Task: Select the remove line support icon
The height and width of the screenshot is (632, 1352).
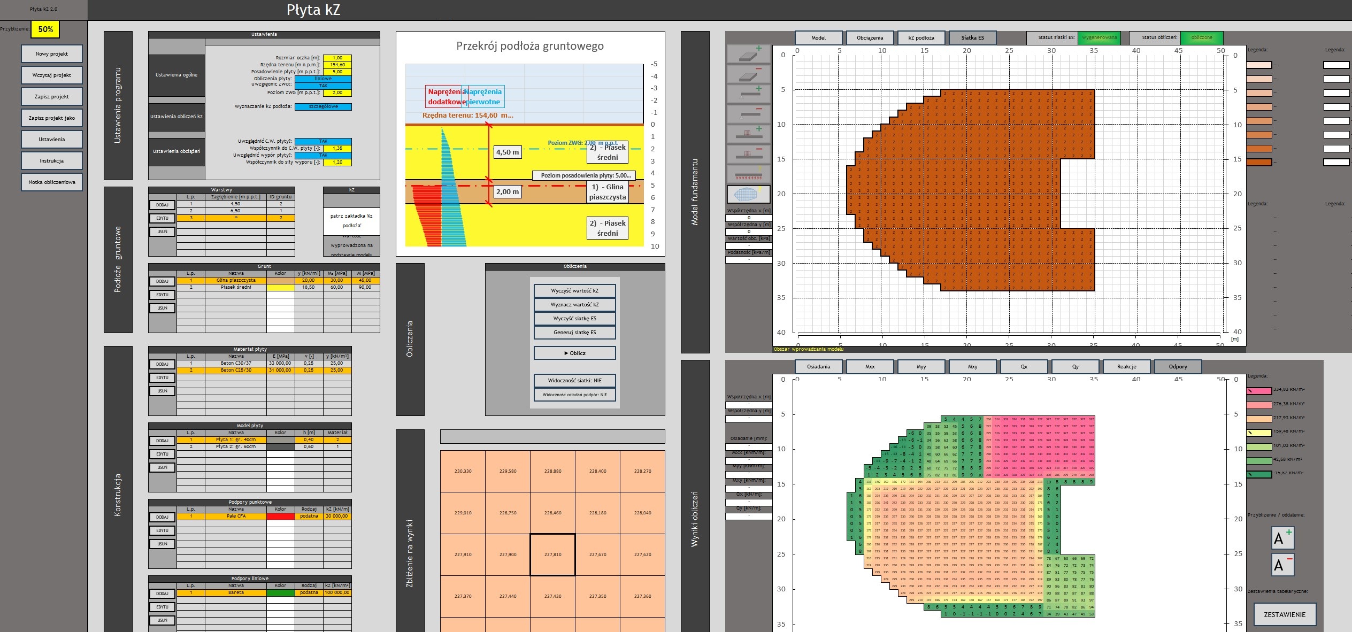Action: (x=748, y=114)
